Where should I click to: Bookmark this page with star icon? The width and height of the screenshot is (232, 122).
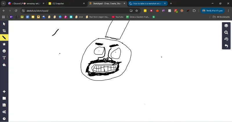pos(137,11)
